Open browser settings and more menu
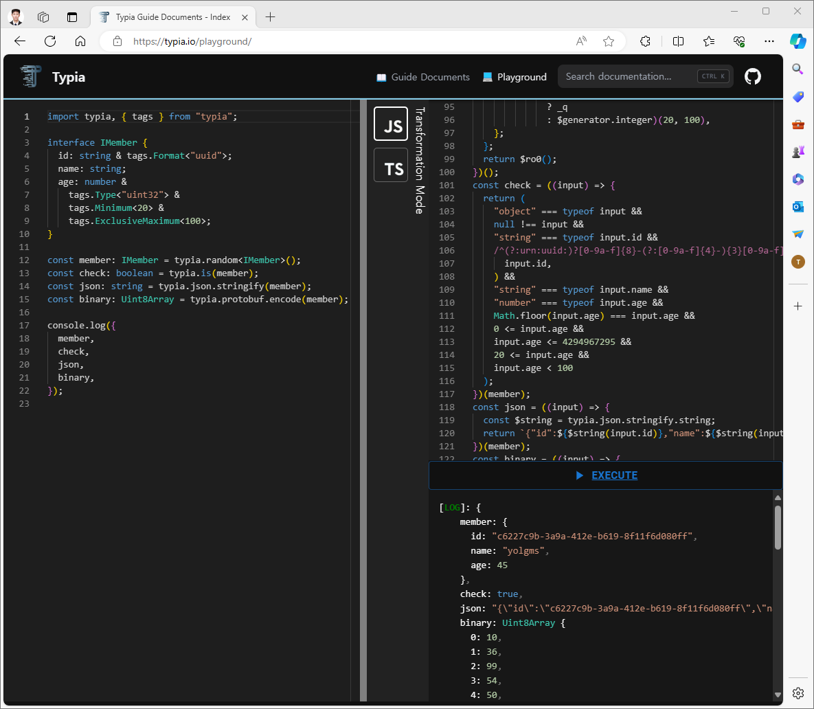The height and width of the screenshot is (709, 814). (769, 41)
